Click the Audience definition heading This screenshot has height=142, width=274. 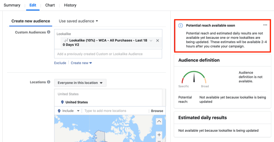pos(199,60)
